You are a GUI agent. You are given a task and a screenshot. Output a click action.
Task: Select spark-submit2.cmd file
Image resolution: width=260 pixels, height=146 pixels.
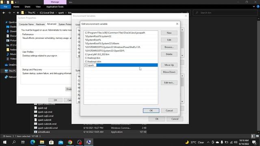click(48, 128)
